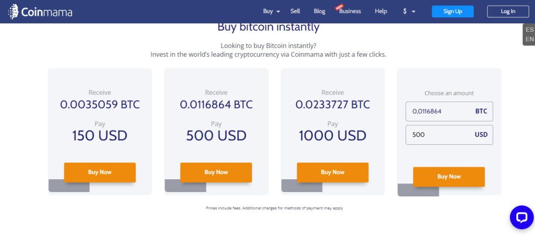The height and width of the screenshot is (236, 535).
Task: Open the dollar currency selector dropdown
Action: point(409,11)
